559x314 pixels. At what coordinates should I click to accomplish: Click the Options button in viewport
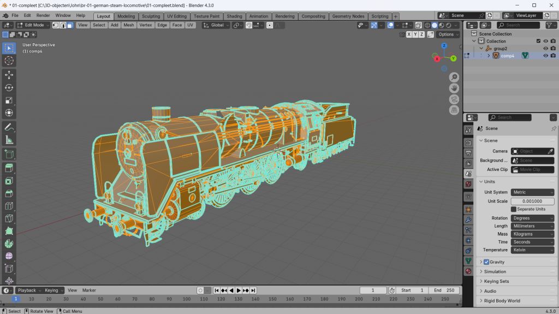pyautogui.click(x=446, y=34)
